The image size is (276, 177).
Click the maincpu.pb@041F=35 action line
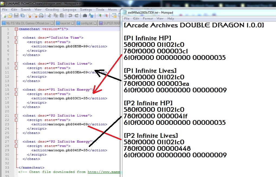click(69, 150)
